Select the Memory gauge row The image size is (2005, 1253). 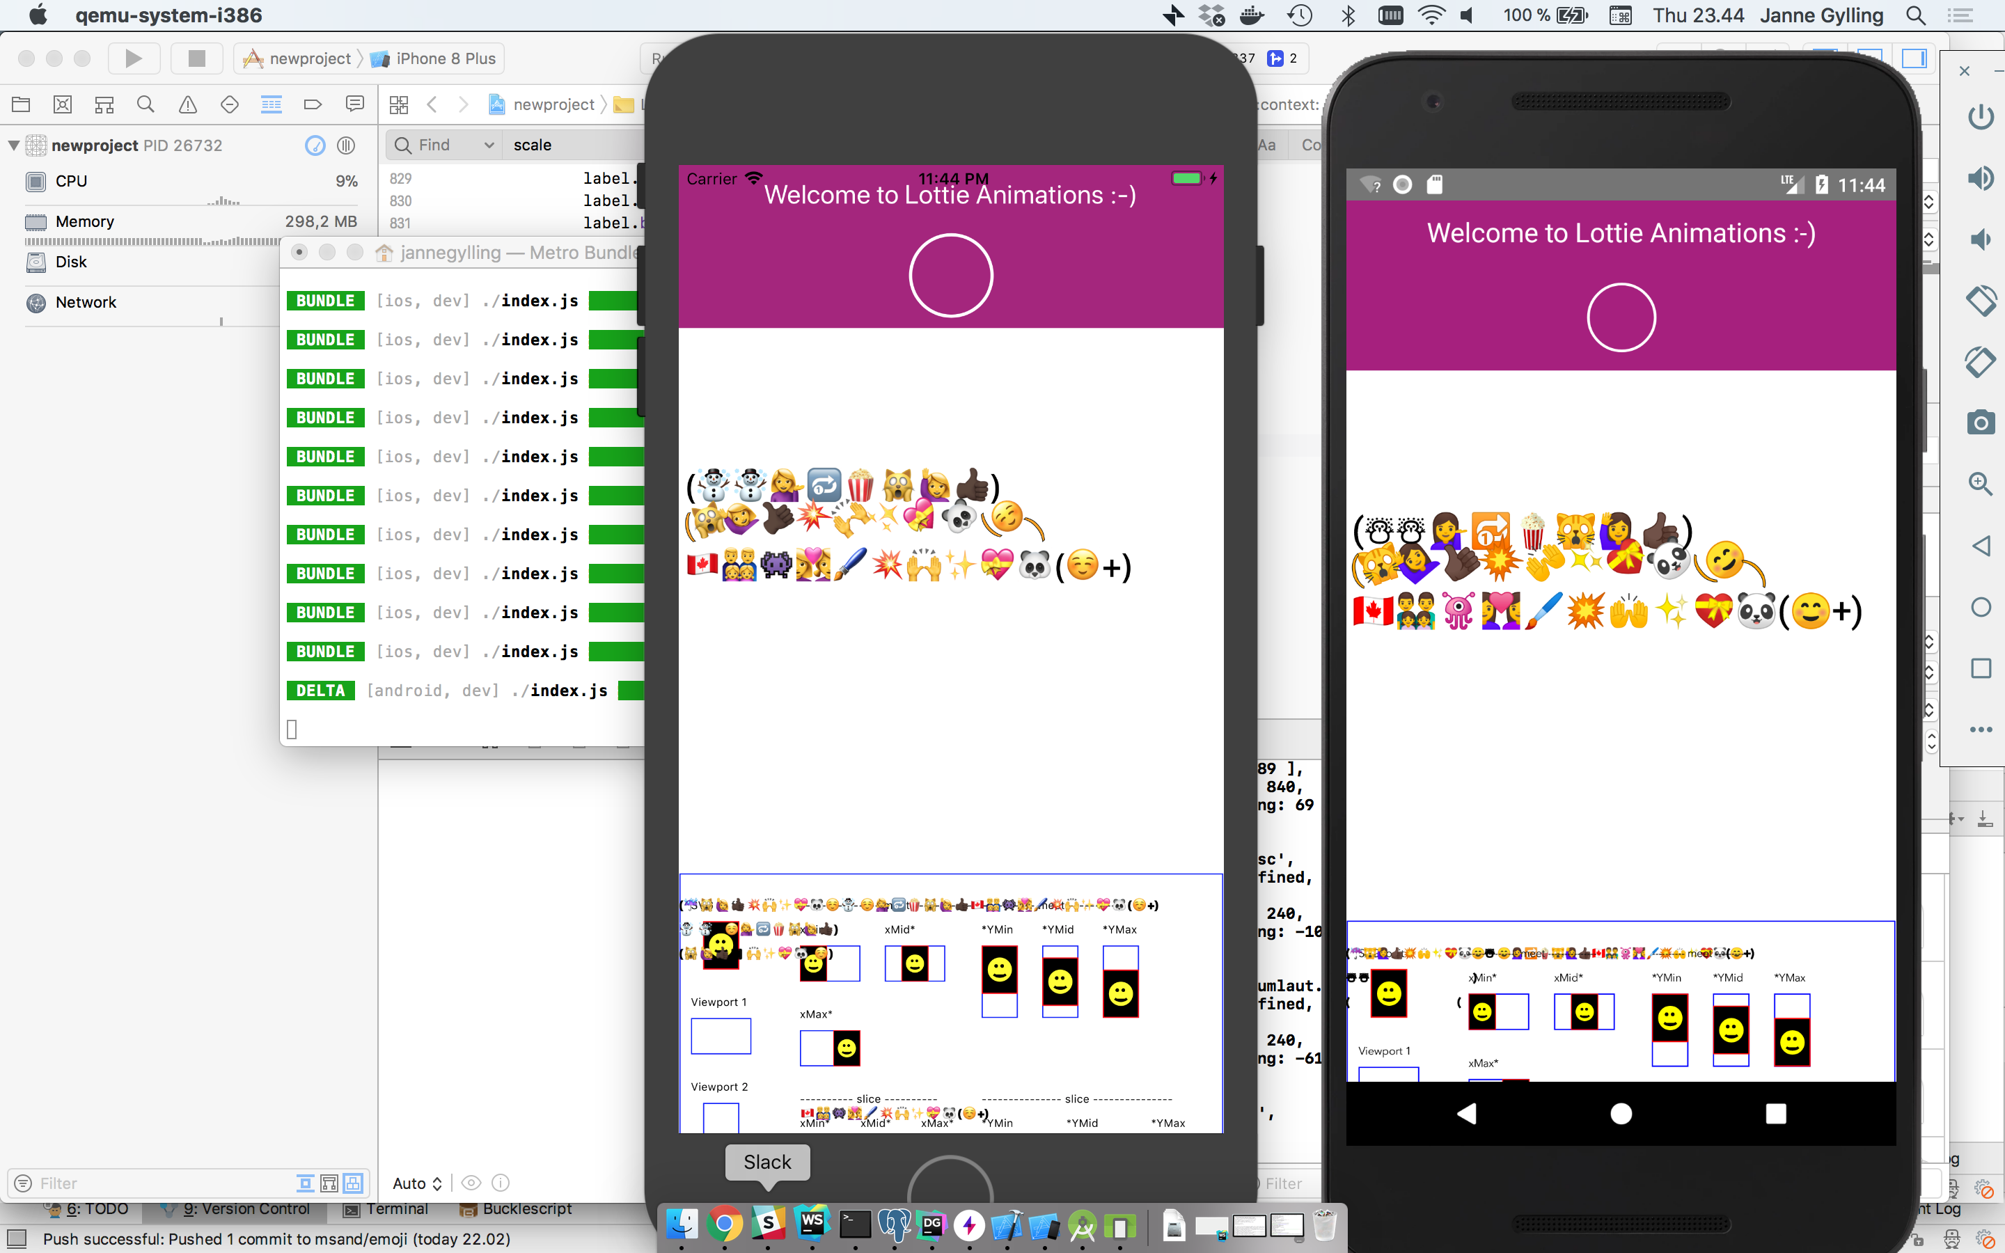[191, 222]
